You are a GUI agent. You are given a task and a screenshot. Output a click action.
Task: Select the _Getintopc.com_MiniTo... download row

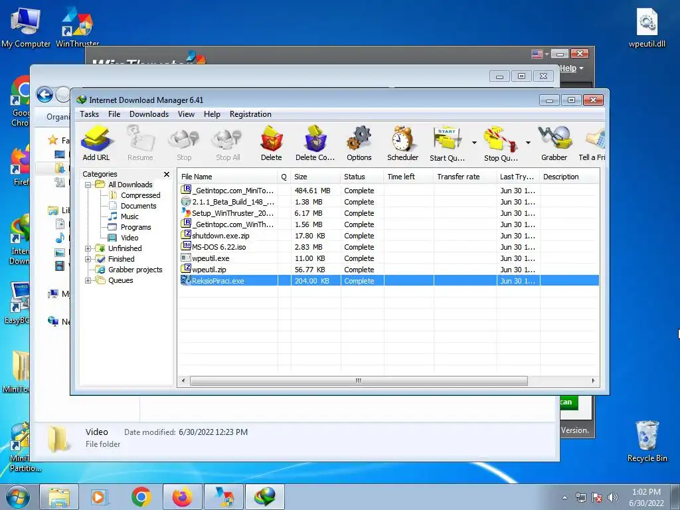[389, 191]
